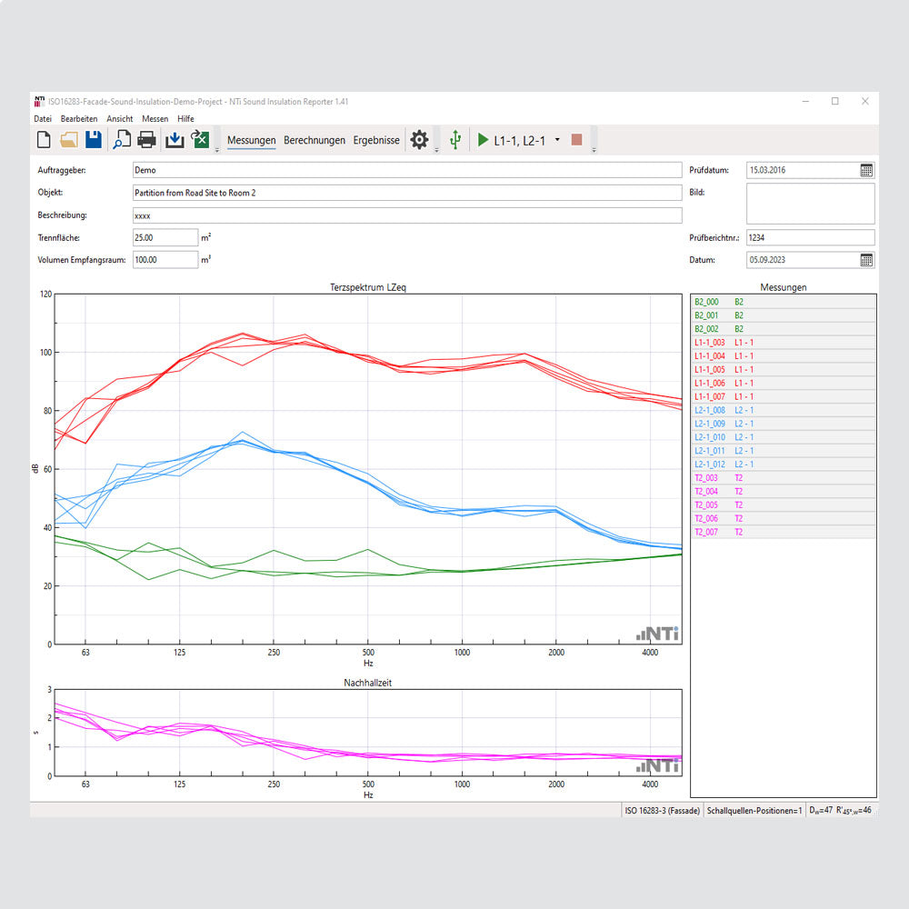Create a new project file

(43, 140)
